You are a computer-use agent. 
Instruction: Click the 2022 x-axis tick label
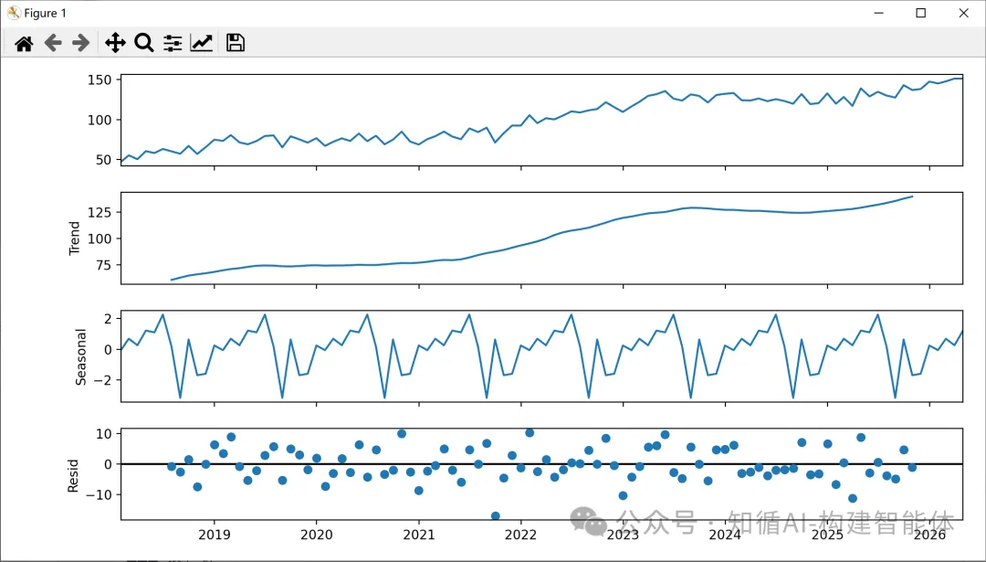click(520, 535)
